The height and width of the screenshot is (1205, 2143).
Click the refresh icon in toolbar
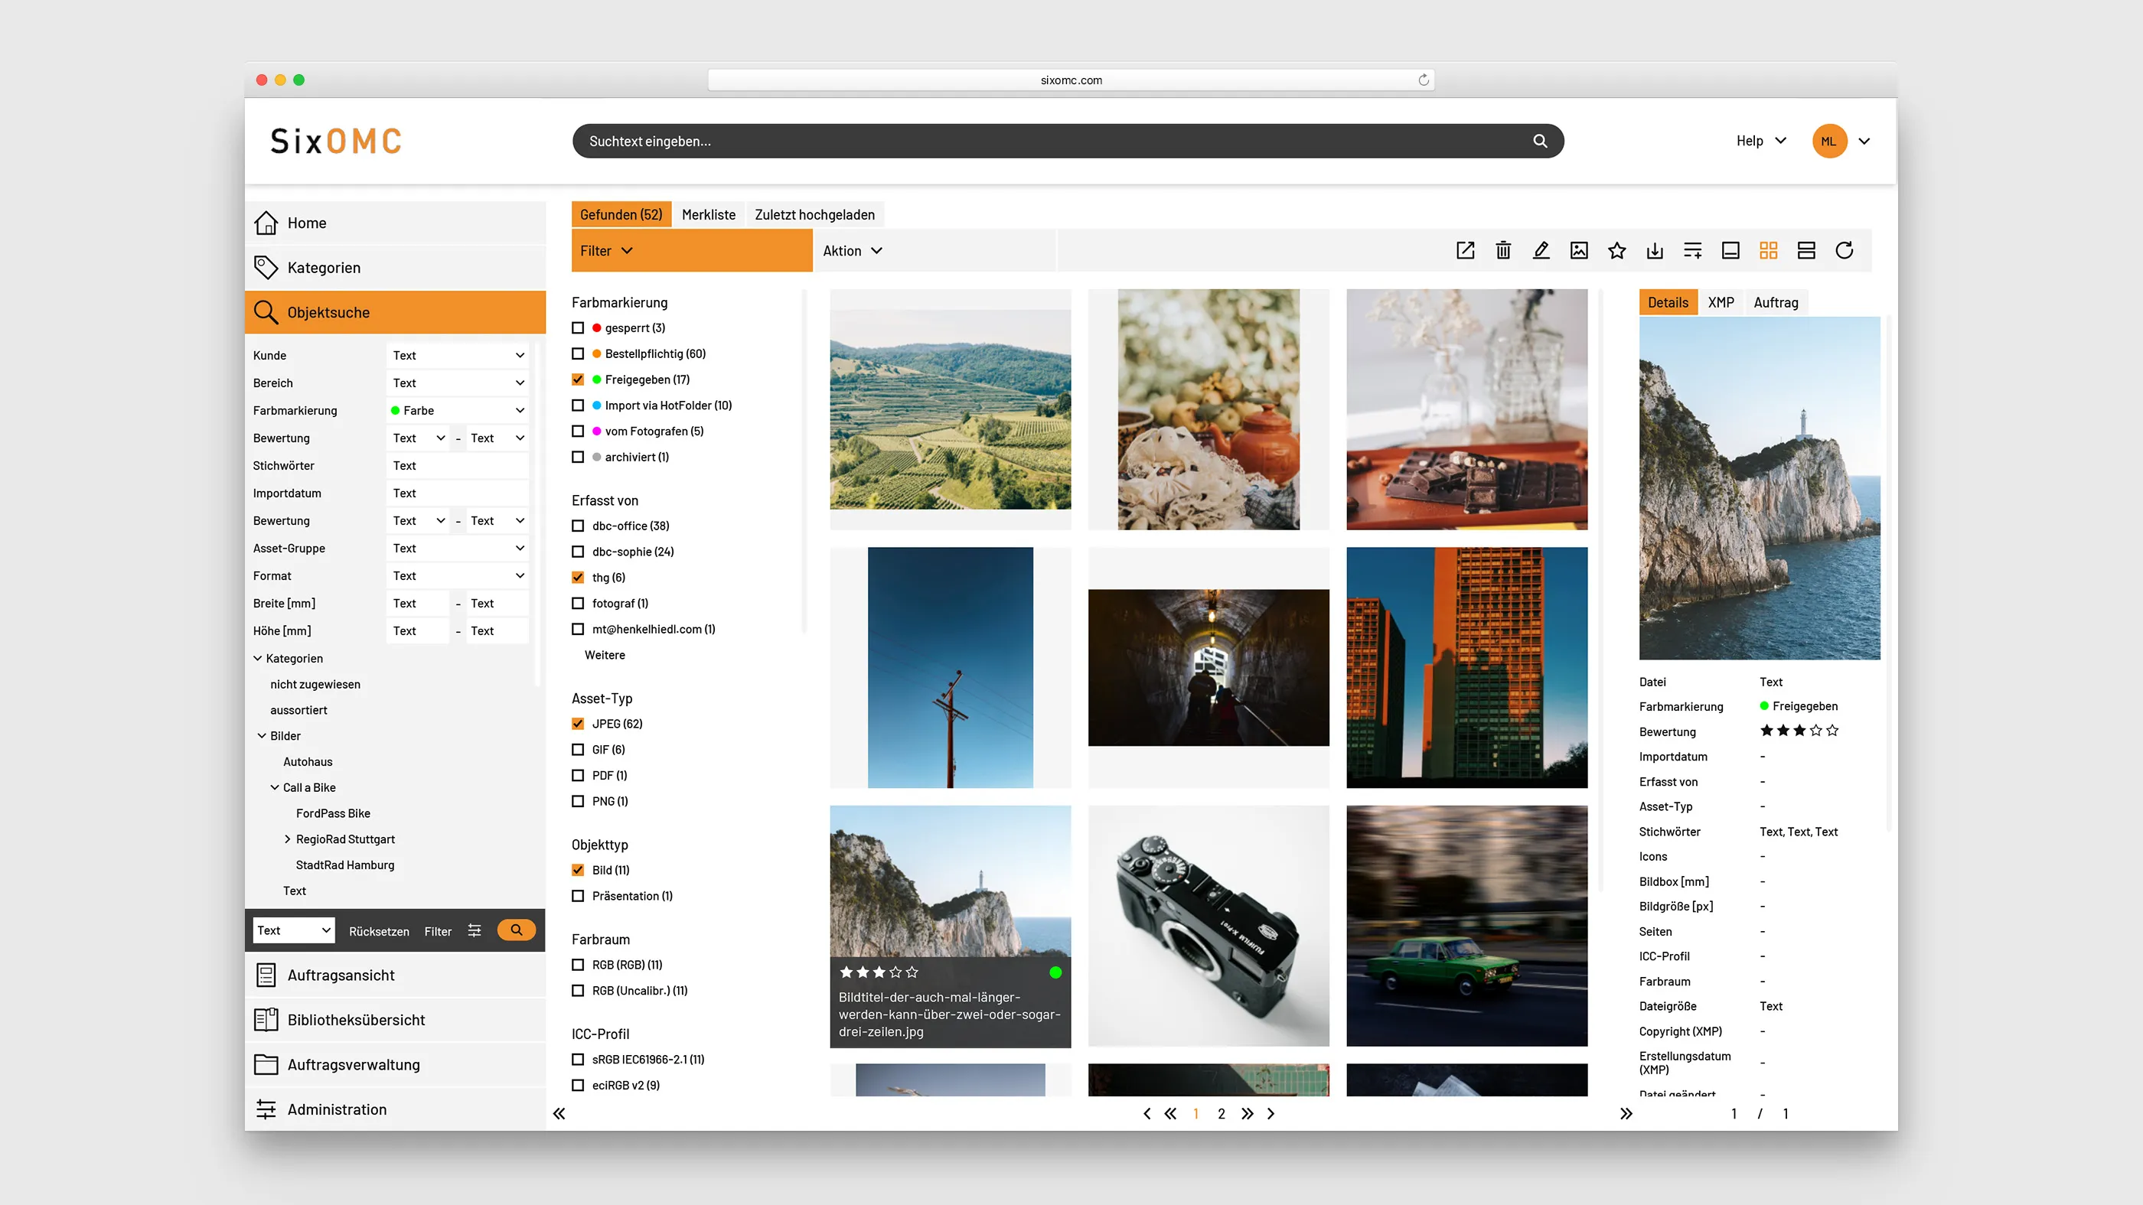pos(1844,250)
